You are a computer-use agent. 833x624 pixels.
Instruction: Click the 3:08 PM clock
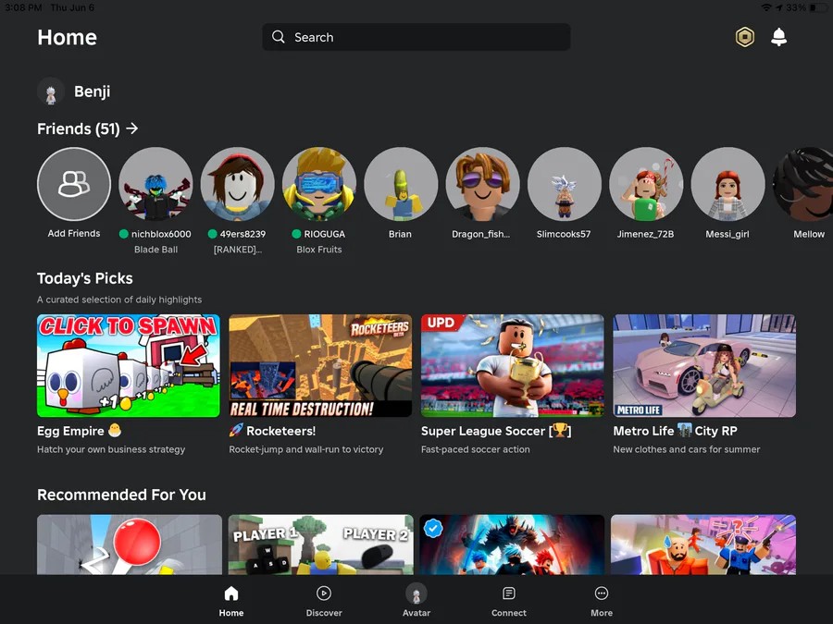(23, 7)
